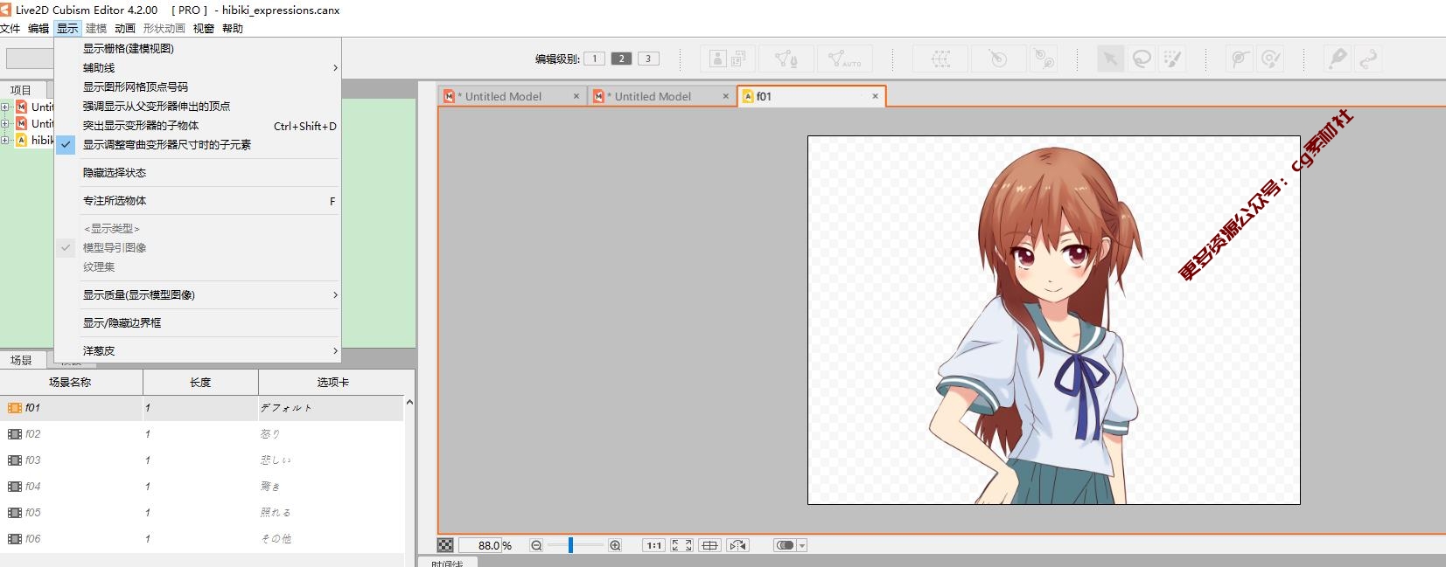Expand the second Untitled model tree node
The height and width of the screenshot is (567, 1446).
click(5, 124)
